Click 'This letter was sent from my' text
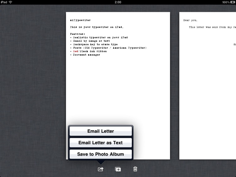 tap(211, 27)
